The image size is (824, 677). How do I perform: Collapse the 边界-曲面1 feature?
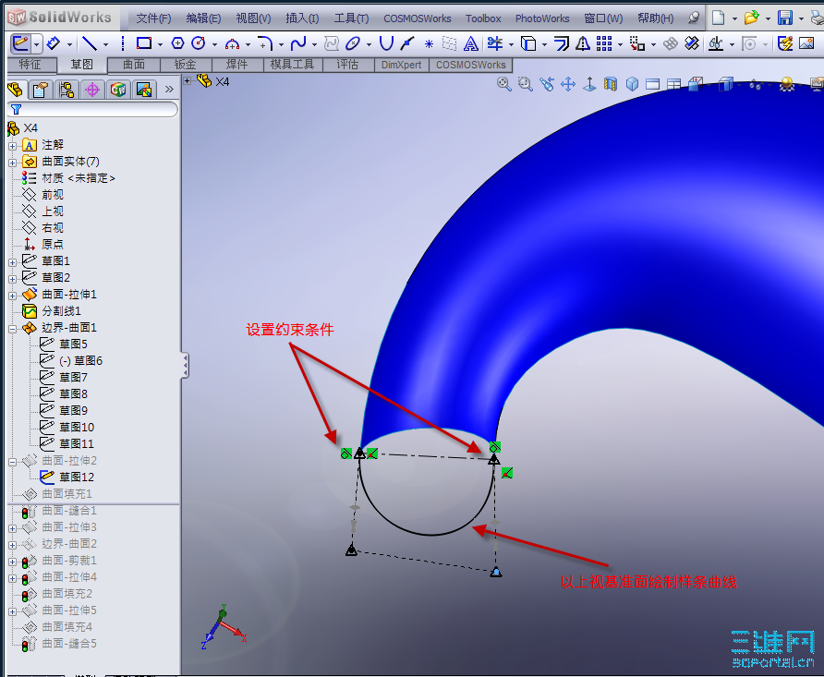13,329
